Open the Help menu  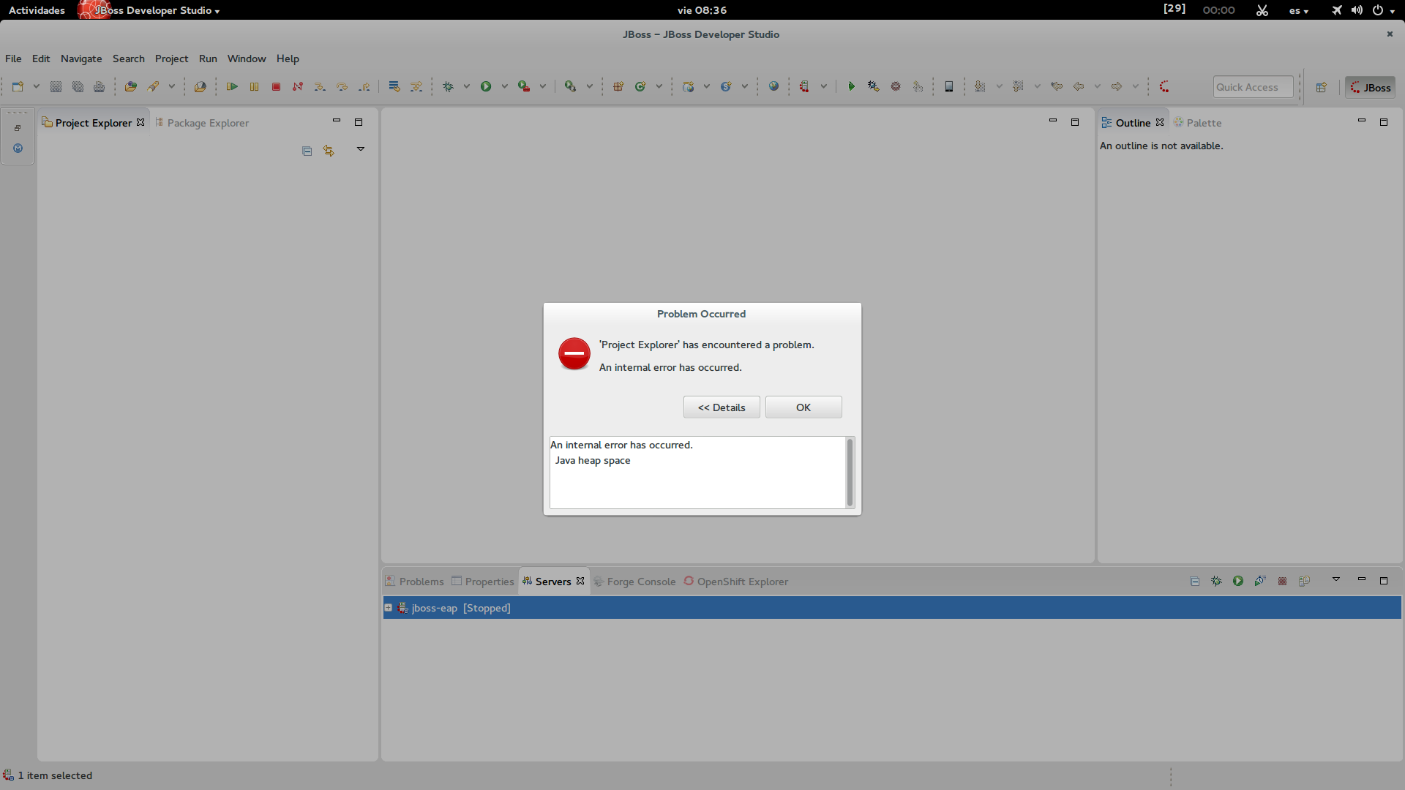288,59
